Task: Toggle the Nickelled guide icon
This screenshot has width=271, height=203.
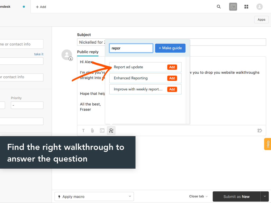Action: tap(111, 131)
